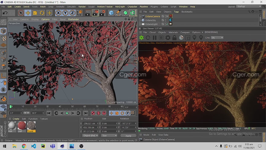
Task: Click OctaneCamera tag icon
Action: tap(171, 16)
